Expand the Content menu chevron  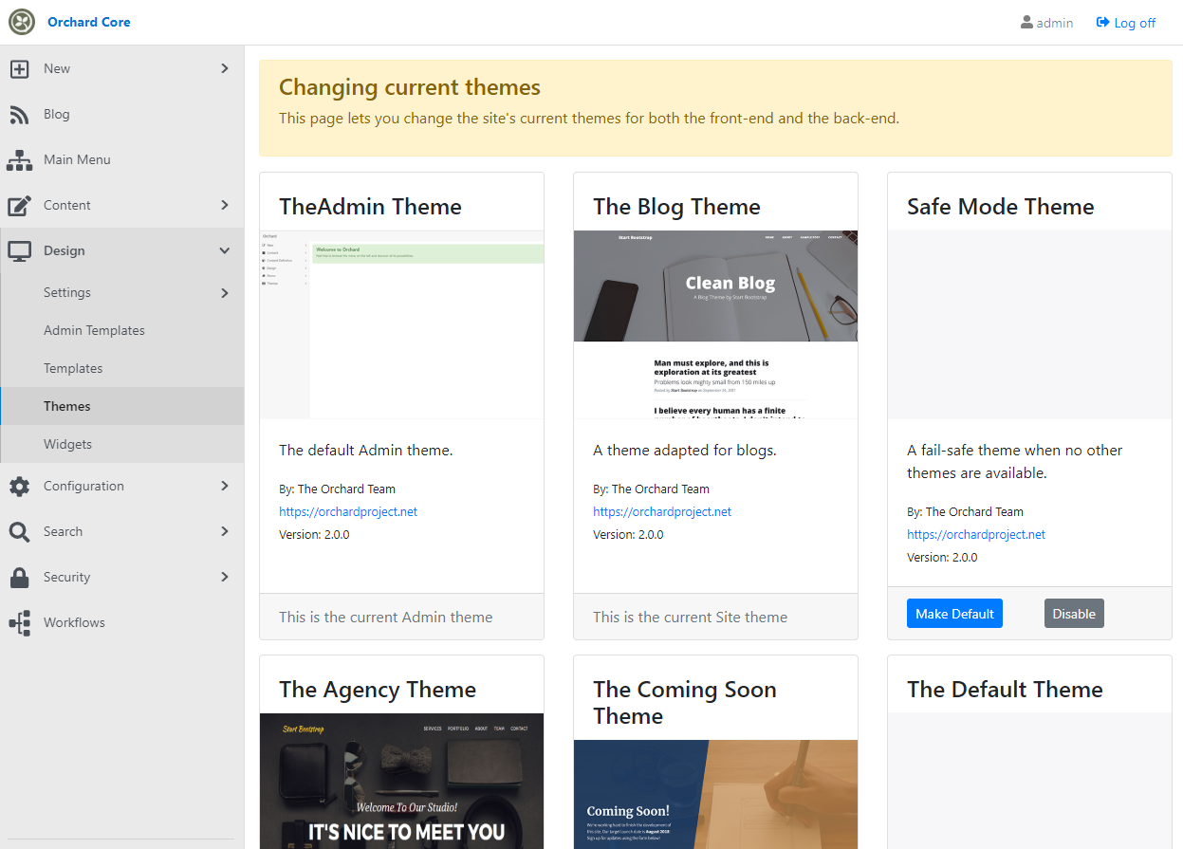[x=225, y=205]
